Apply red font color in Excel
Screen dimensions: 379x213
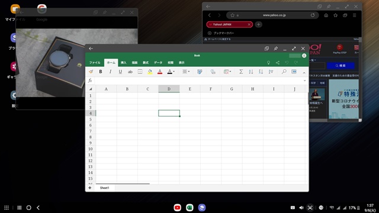pos(160,72)
